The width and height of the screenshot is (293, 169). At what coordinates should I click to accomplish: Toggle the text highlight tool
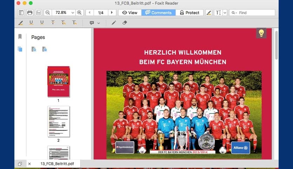click(21, 23)
